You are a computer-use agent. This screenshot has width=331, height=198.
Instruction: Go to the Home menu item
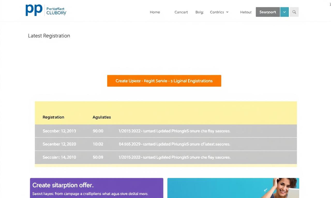pos(155,12)
